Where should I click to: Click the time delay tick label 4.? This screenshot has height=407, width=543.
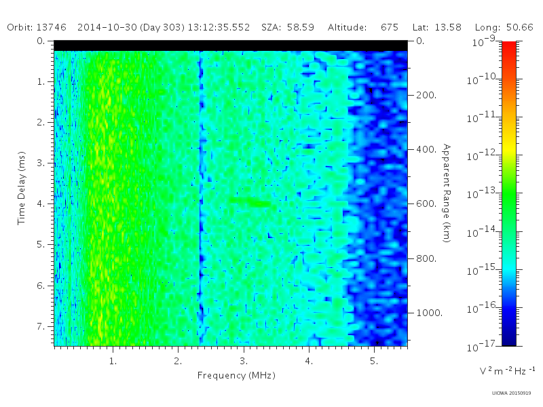point(41,204)
